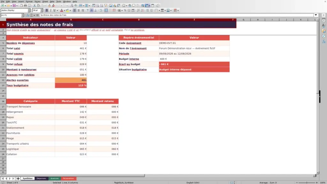327x184 pixels.
Task: Open the Format menu
Action: (29, 2)
